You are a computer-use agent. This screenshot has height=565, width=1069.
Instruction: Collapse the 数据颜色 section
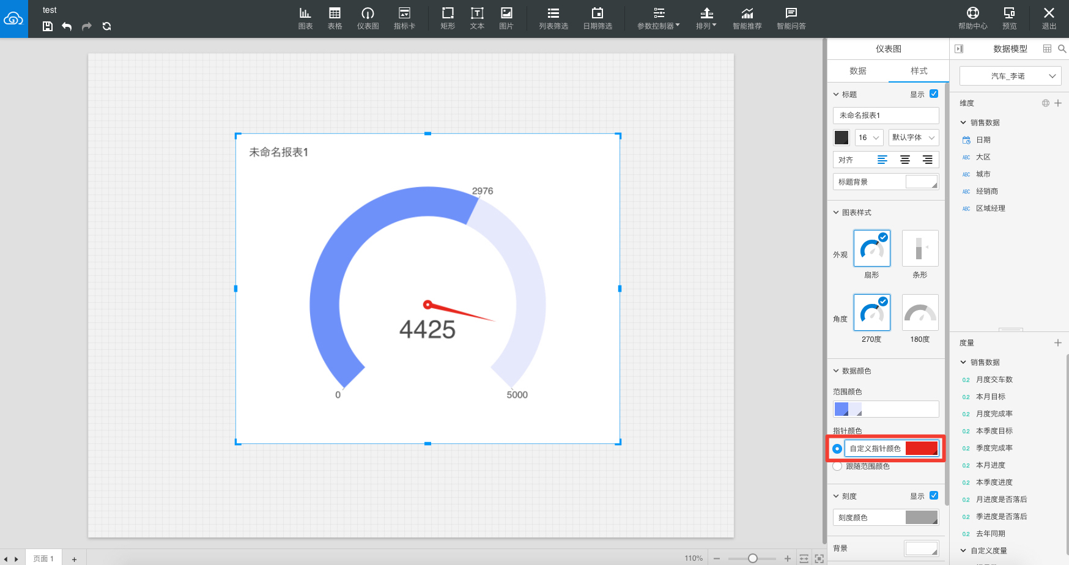point(836,371)
